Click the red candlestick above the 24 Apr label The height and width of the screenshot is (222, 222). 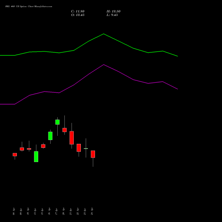point(93,154)
